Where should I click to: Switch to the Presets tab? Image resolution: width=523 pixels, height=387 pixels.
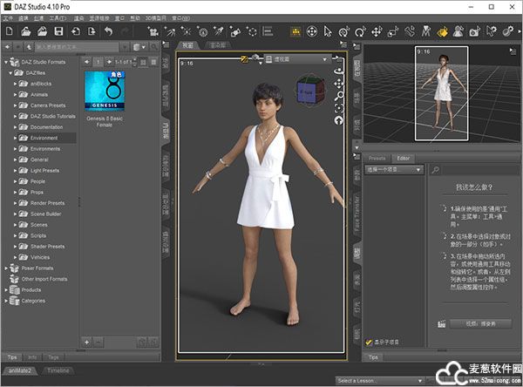tap(377, 158)
